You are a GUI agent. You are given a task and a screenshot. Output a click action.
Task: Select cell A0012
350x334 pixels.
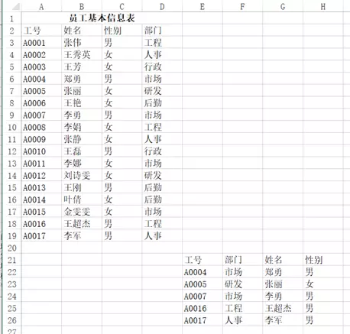point(41,176)
